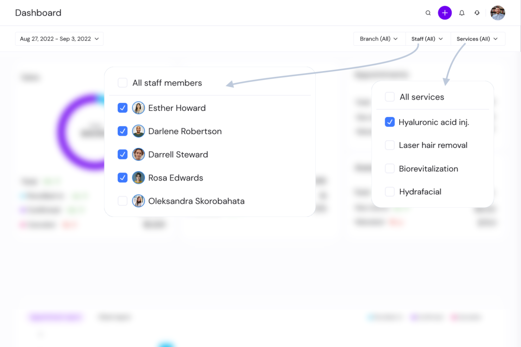Click the headset support icon
Screen dimensions: 521x347
pyautogui.click(x=477, y=13)
